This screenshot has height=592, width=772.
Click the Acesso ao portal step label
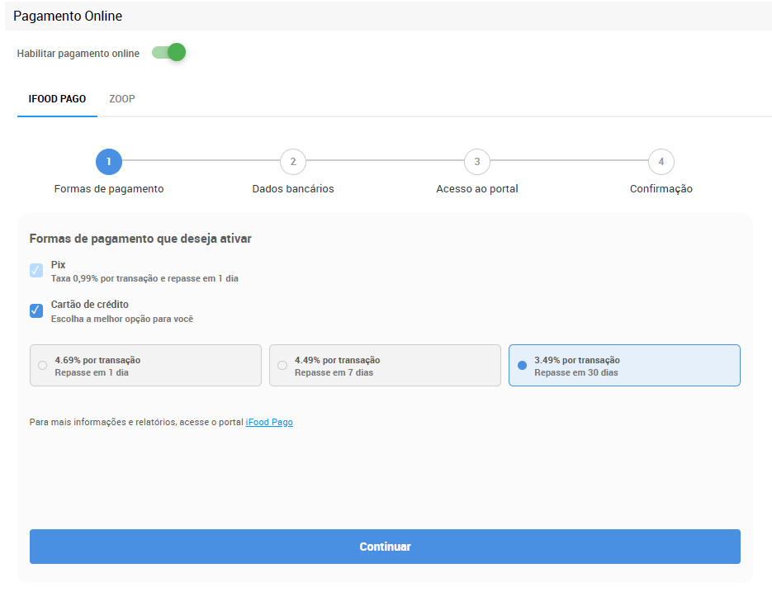click(x=477, y=189)
